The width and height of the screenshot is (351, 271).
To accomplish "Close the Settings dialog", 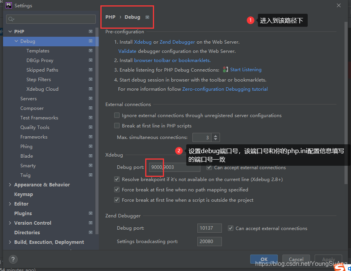I will click(x=339, y=5).
